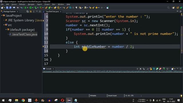Click the Back navigation yellow arrow

pyautogui.click(x=97, y=8)
